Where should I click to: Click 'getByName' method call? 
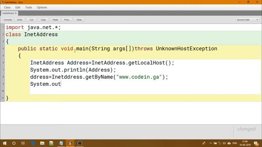[99, 77]
